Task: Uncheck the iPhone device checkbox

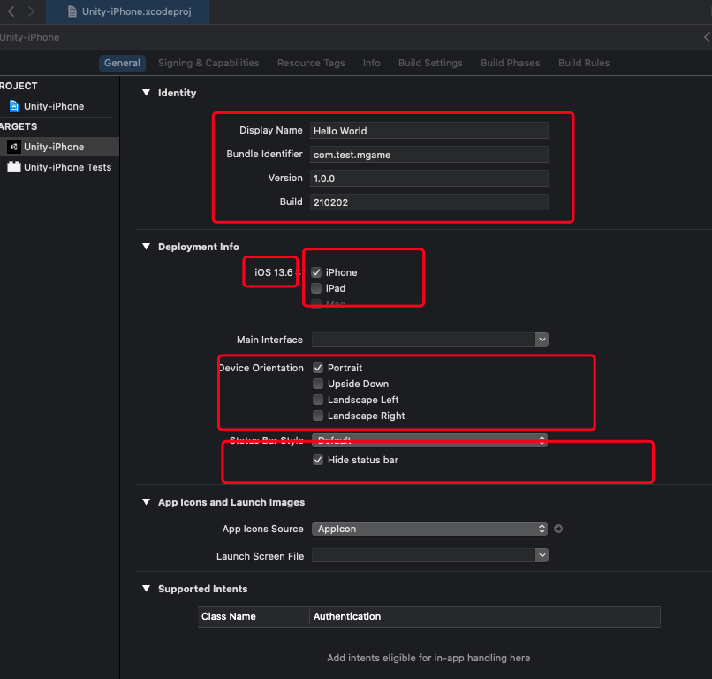Action: click(316, 272)
